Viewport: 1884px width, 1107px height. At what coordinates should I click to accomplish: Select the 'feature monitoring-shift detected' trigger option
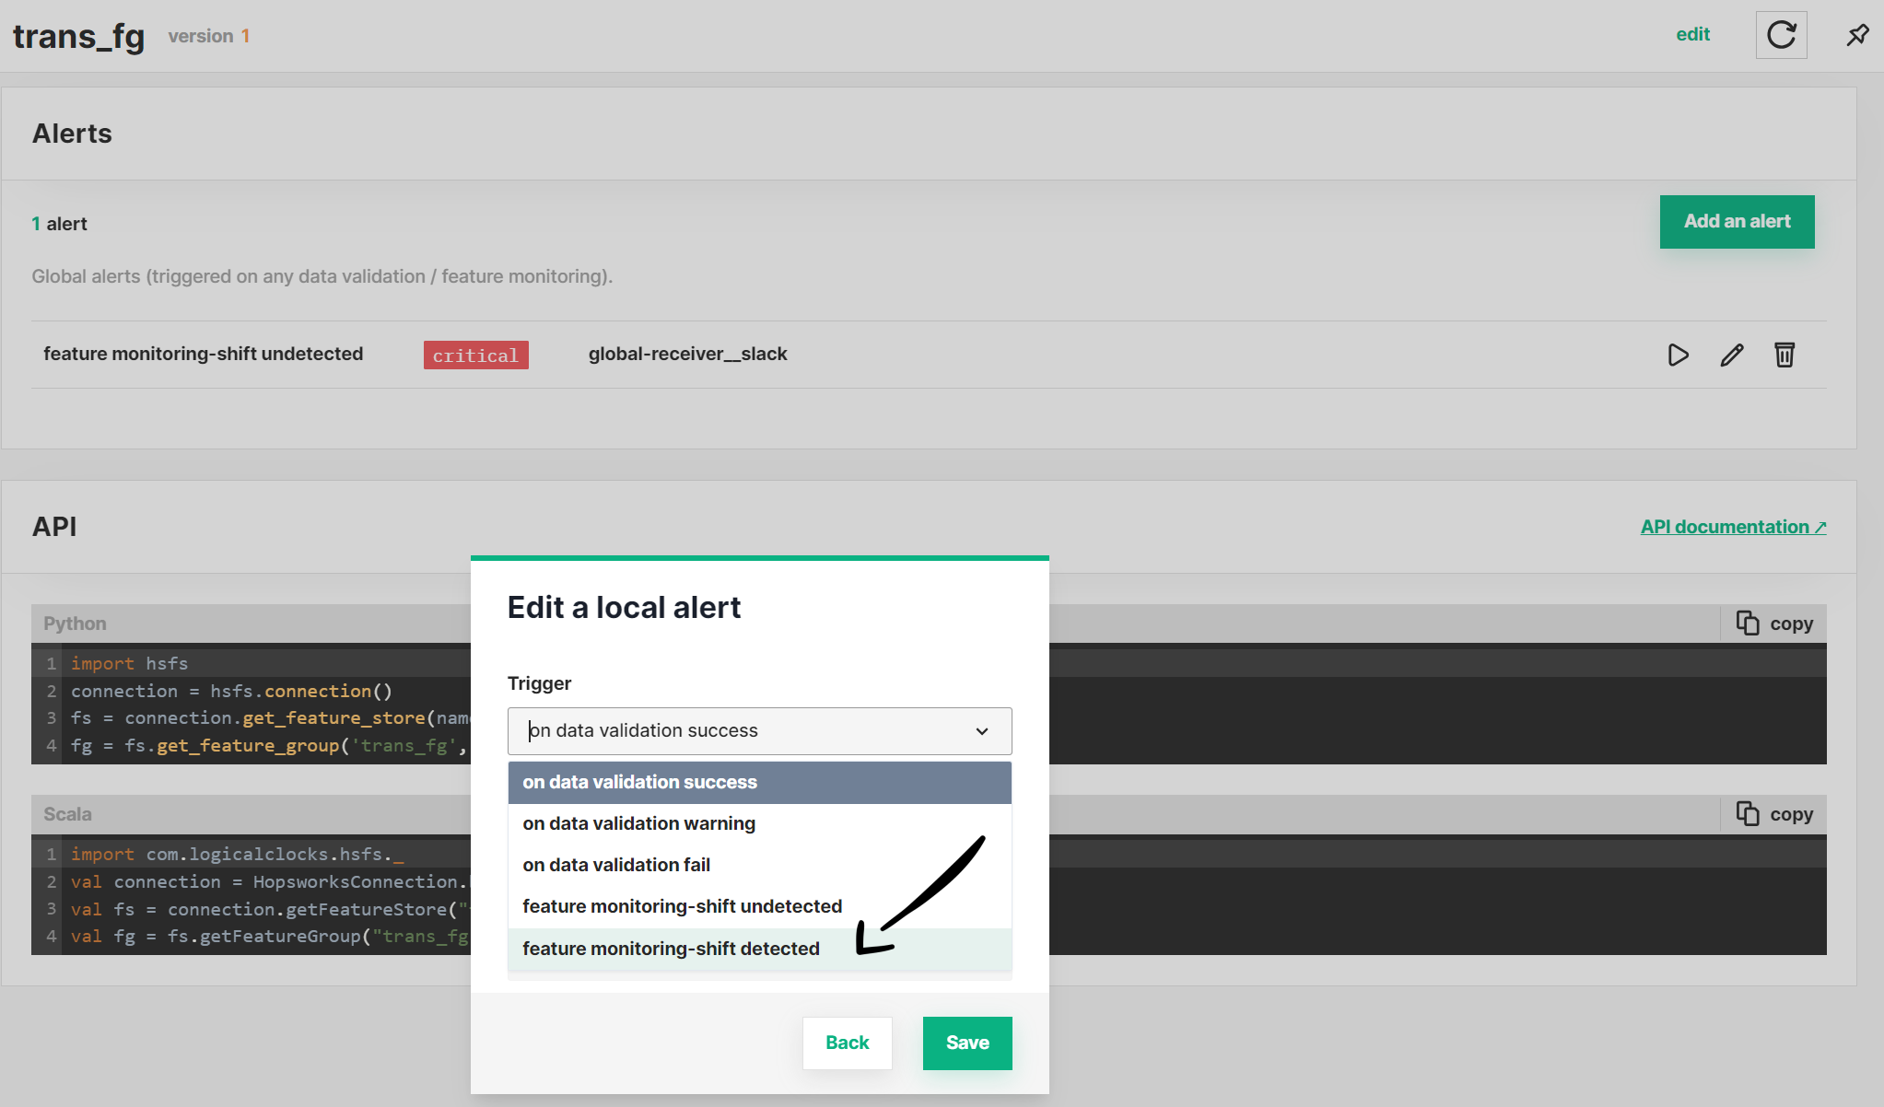pos(671,948)
